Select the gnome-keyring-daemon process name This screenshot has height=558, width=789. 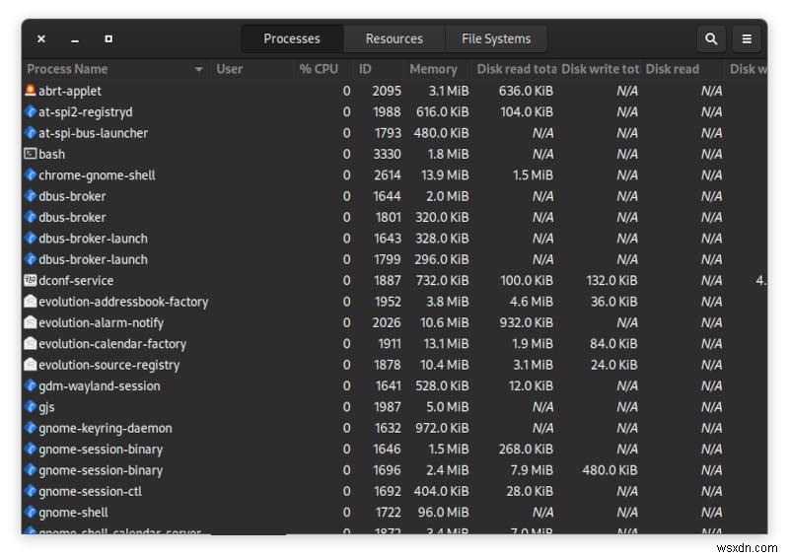106,429
